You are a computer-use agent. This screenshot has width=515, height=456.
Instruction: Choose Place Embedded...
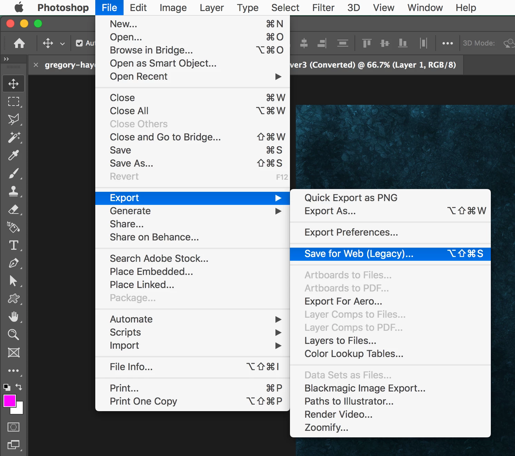[x=193, y=272]
